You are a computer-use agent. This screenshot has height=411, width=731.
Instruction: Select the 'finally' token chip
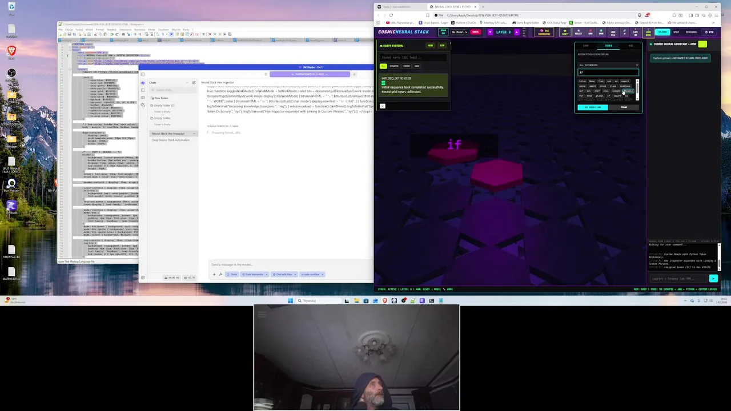628,91
